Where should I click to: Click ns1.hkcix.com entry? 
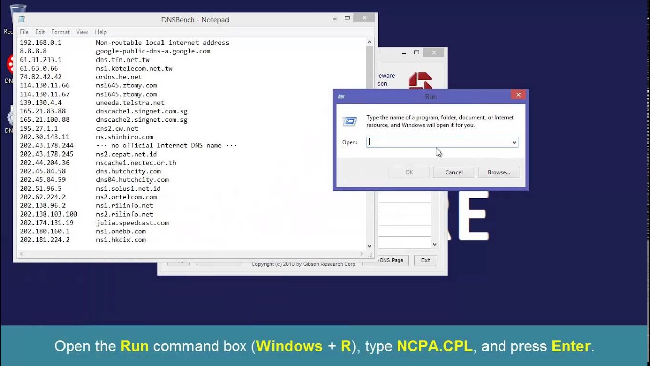[121, 240]
